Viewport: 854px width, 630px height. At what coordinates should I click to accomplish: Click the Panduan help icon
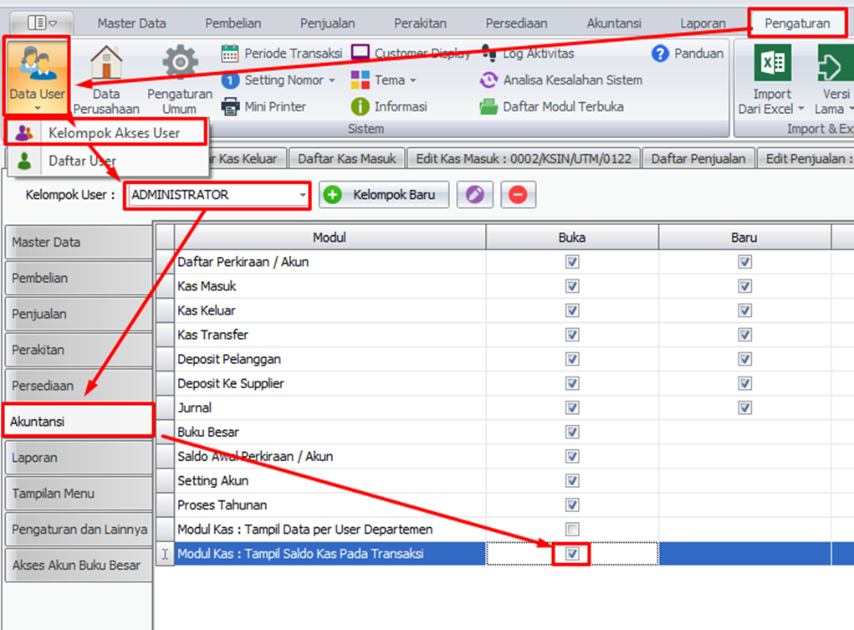click(661, 54)
